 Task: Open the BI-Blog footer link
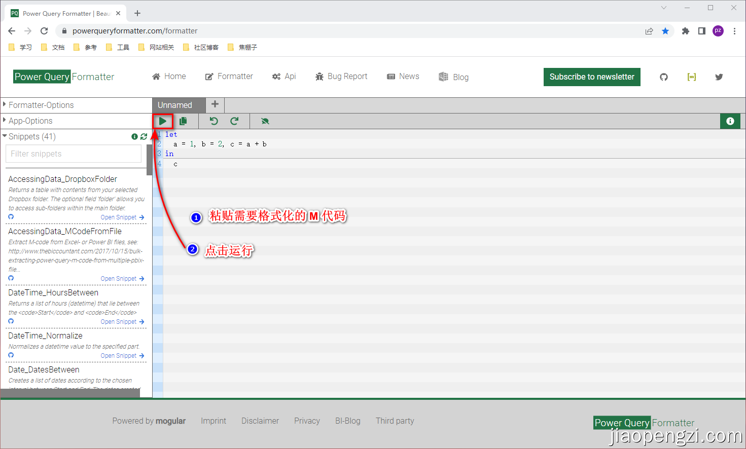pyautogui.click(x=348, y=421)
